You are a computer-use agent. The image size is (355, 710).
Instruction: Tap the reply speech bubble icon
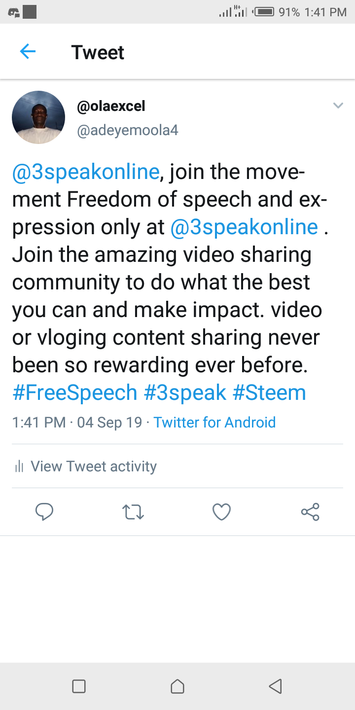44,512
